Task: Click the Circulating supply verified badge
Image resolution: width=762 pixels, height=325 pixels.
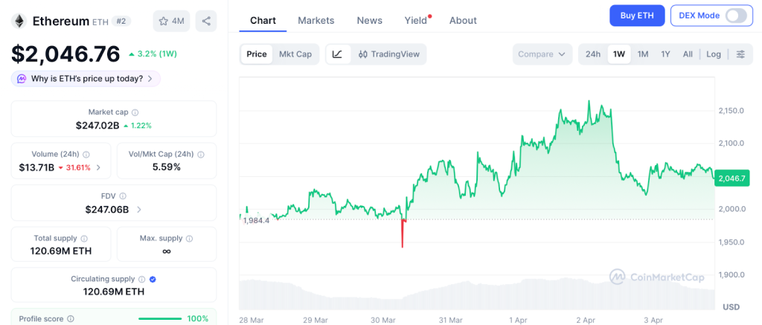Action: [x=153, y=280]
